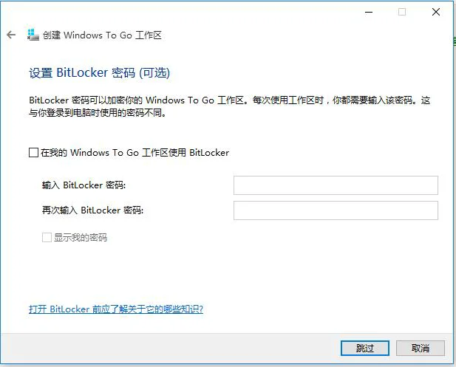Click the 取消 button
The height and width of the screenshot is (367, 456).
click(421, 348)
